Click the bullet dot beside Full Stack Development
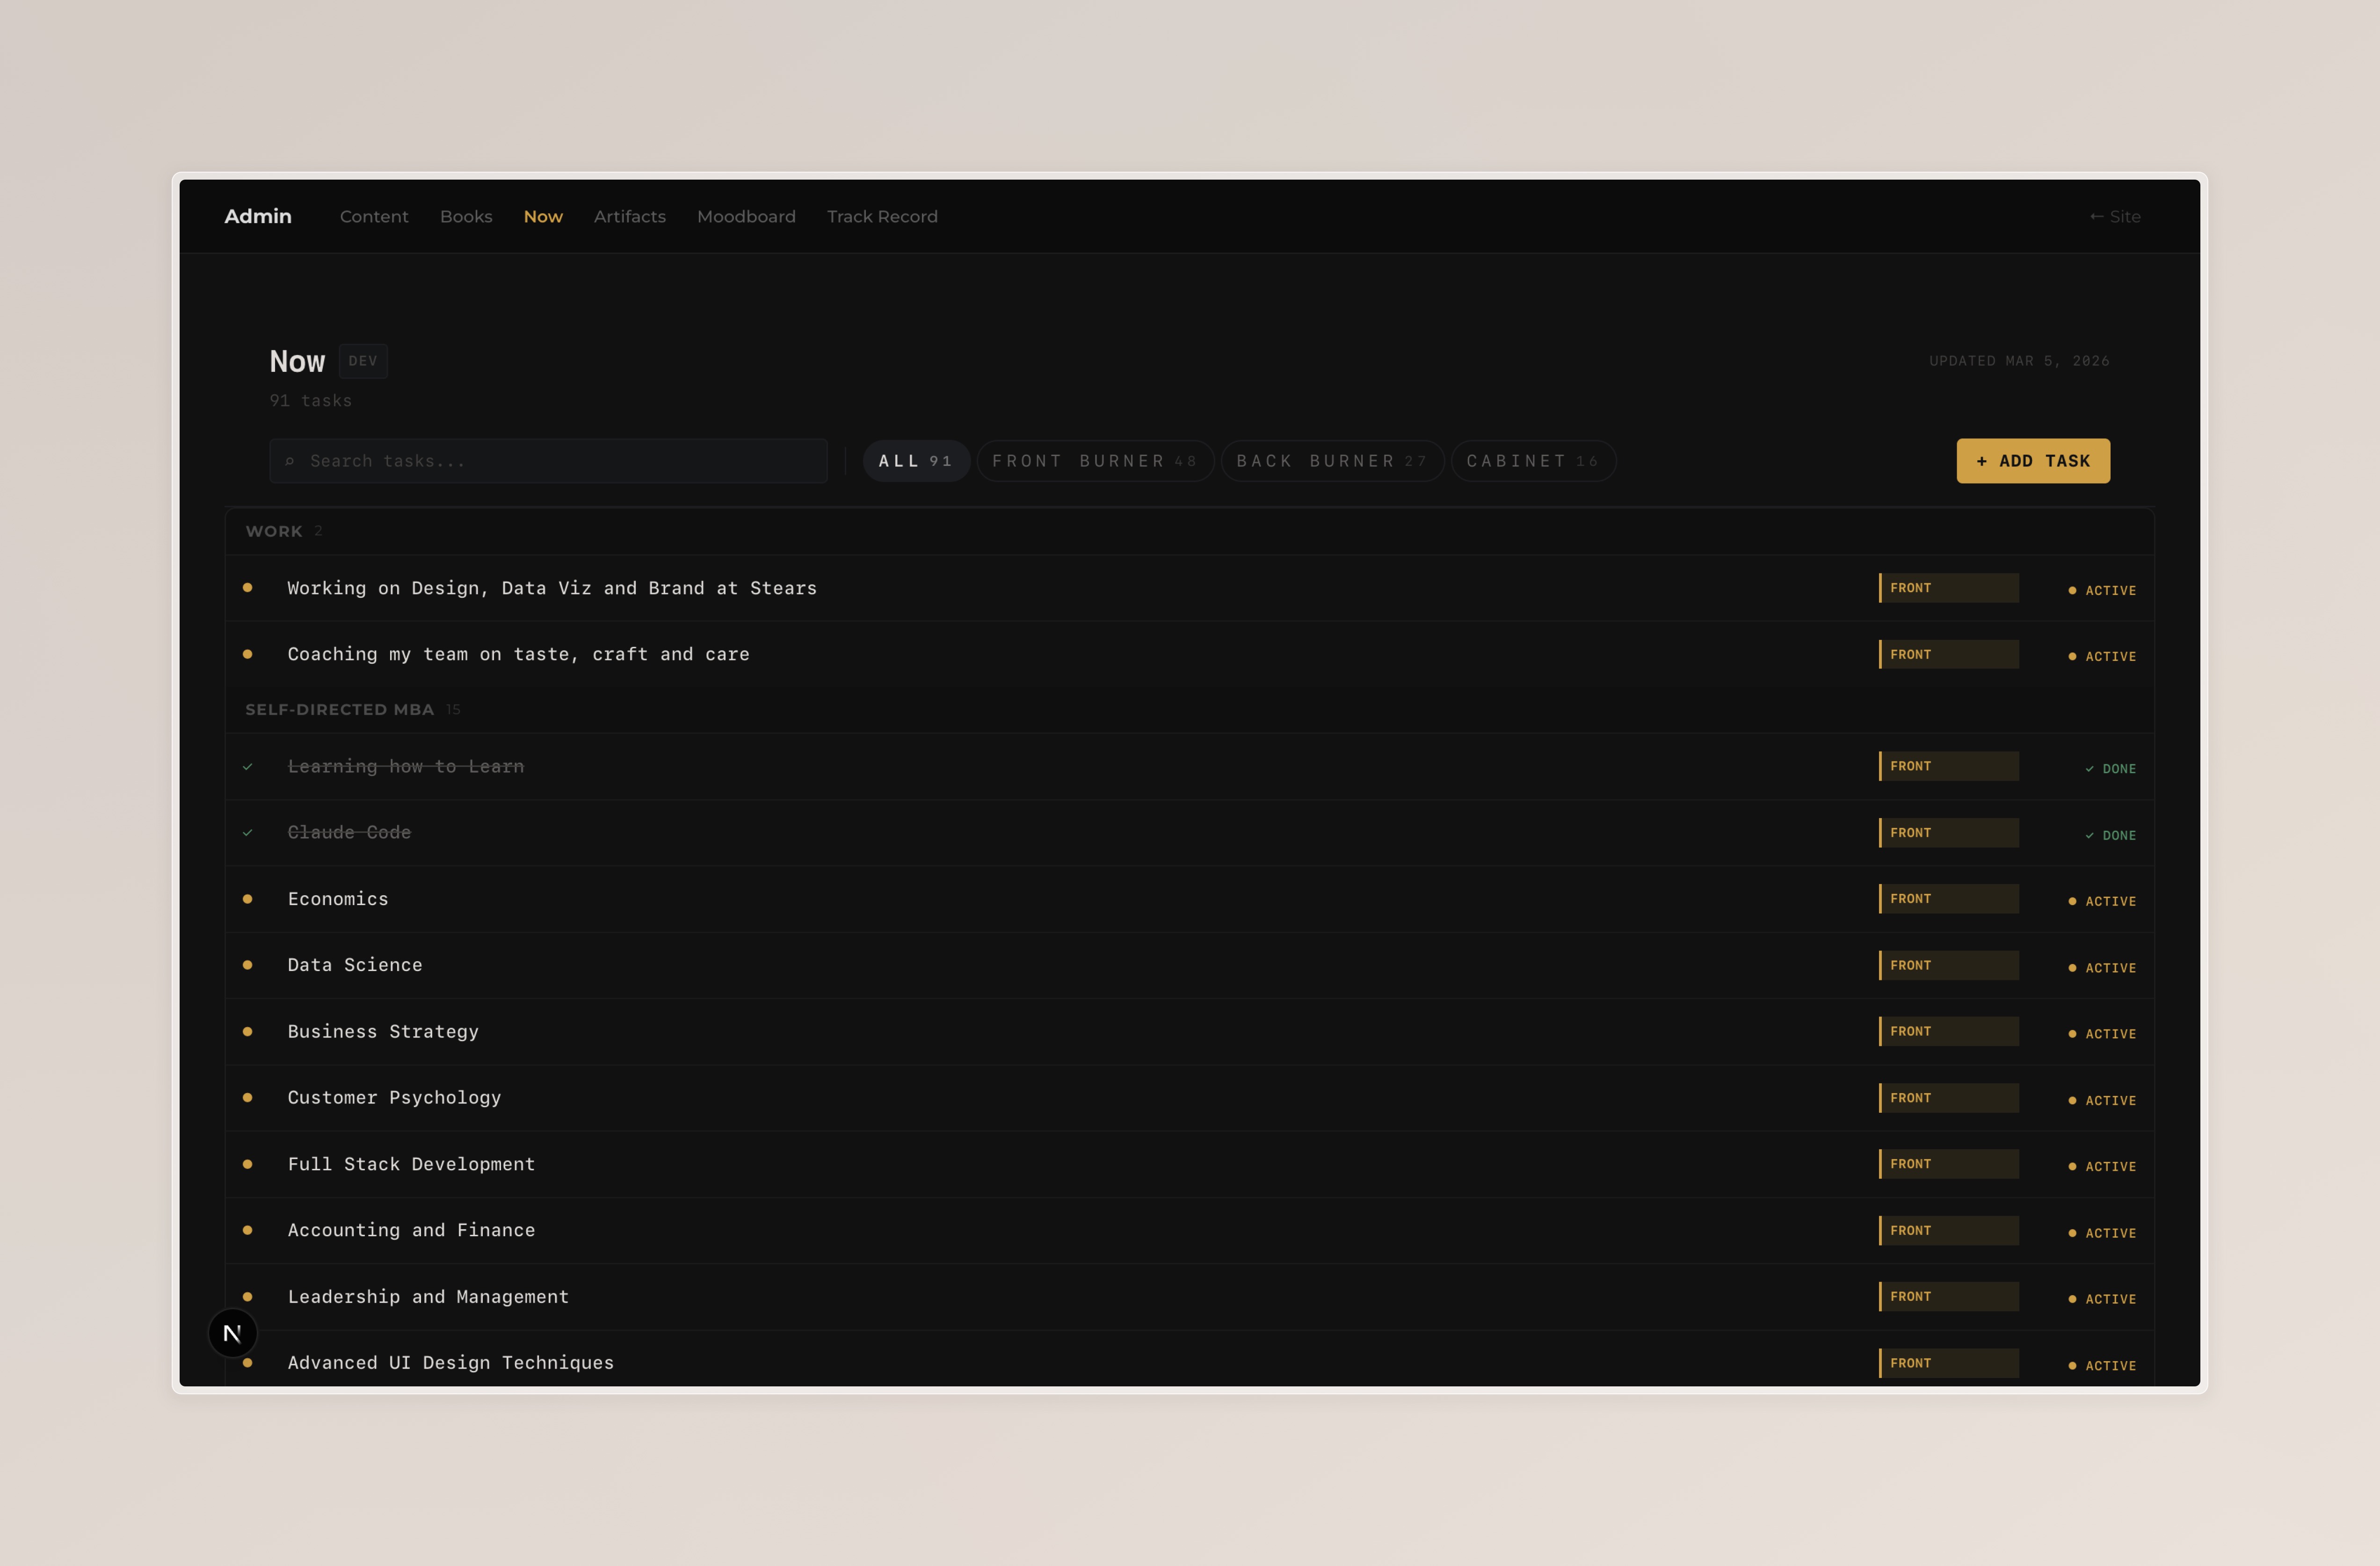This screenshot has width=2380, height=1566. 247,1164
